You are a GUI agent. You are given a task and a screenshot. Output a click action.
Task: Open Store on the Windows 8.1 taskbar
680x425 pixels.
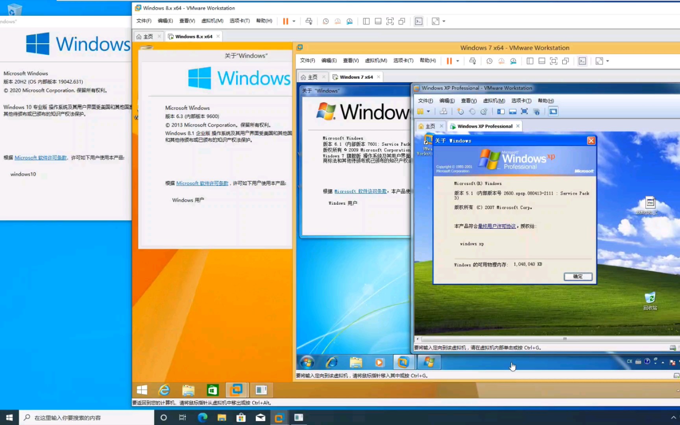[213, 390]
